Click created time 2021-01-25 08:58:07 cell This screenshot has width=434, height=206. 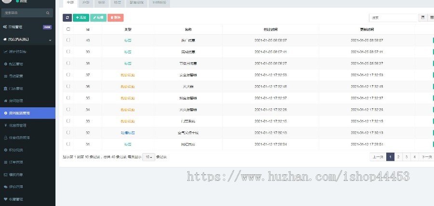pyautogui.click(x=271, y=40)
